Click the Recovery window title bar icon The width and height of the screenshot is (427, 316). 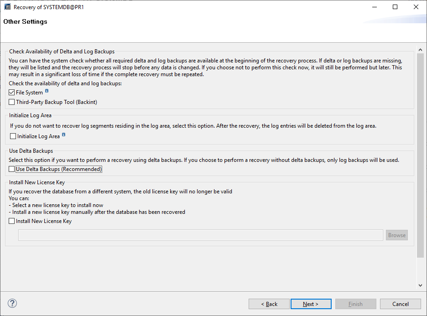7,7
